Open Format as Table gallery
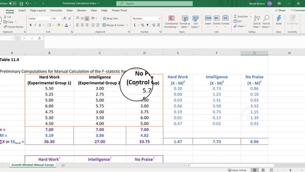305x172 pixels. pyautogui.click(x=185, y=21)
